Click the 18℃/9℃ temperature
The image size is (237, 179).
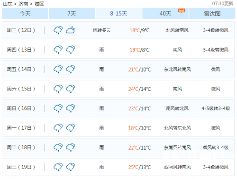point(139,30)
